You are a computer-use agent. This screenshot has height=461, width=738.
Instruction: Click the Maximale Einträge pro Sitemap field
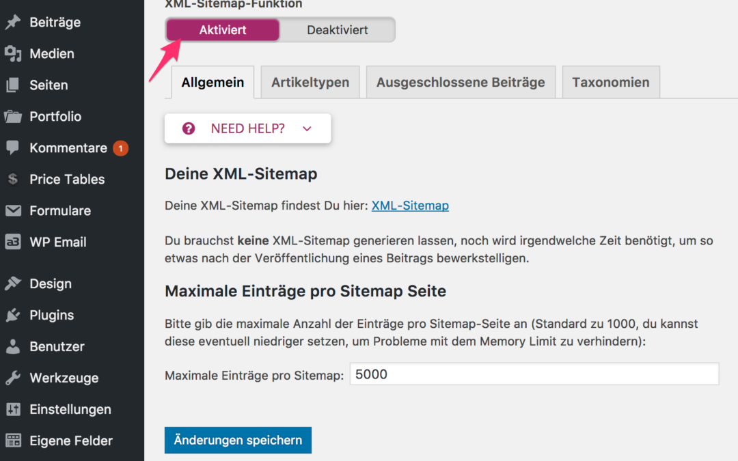tap(534, 374)
